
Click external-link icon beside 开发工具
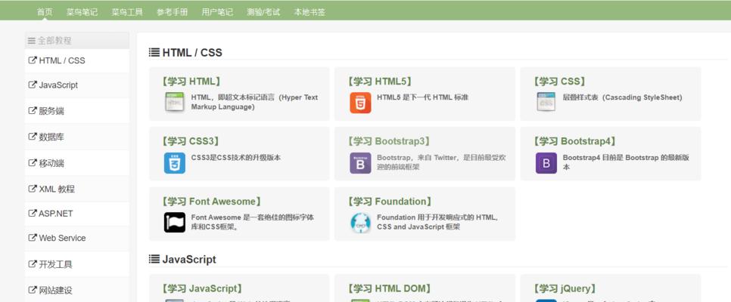[x=33, y=263]
